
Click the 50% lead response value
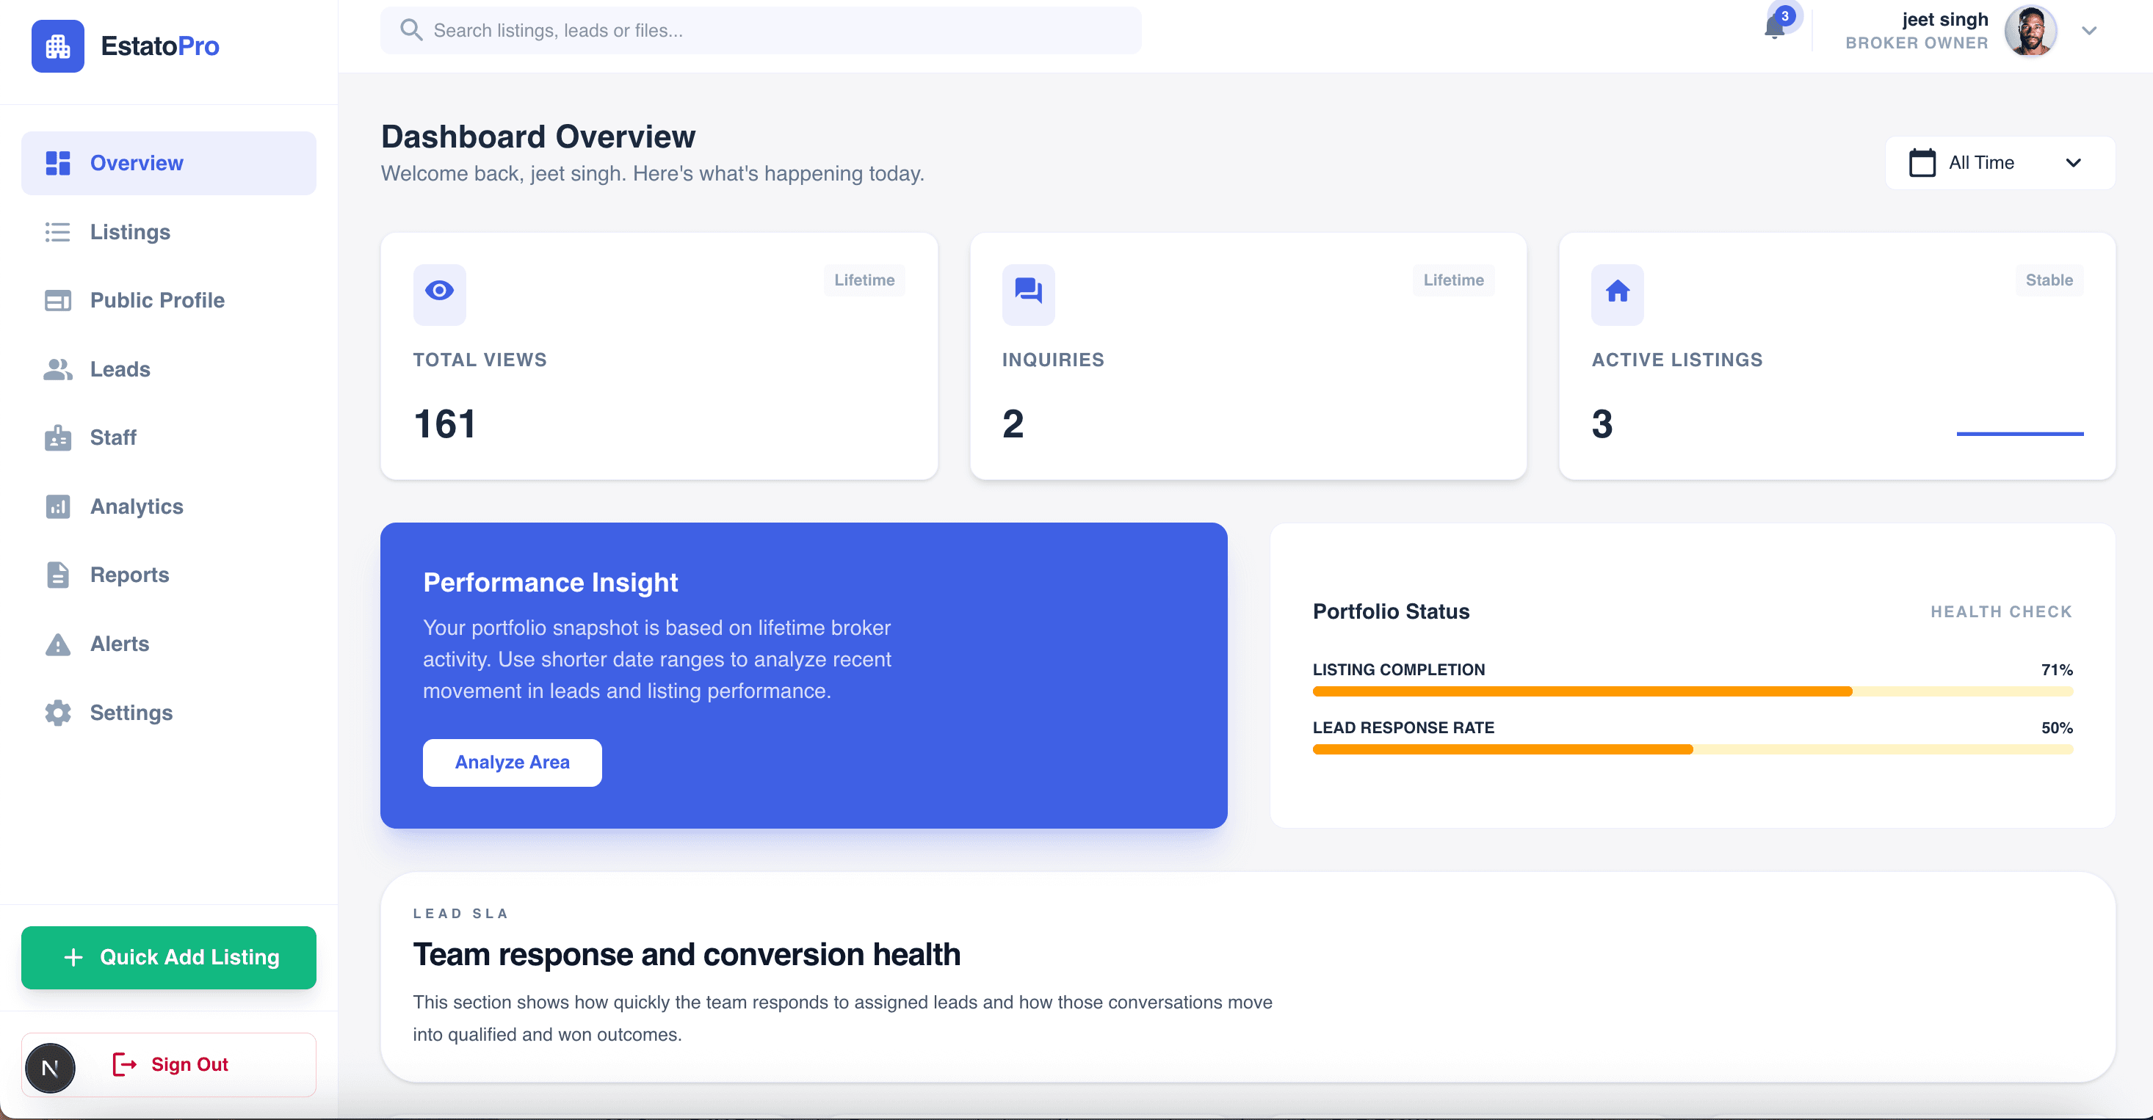coord(2057,727)
